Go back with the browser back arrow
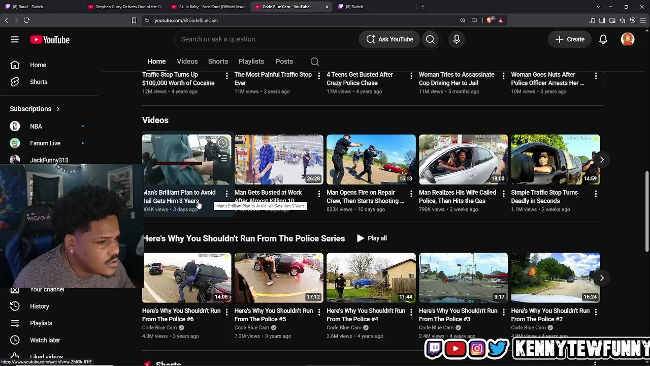The width and height of the screenshot is (650, 366). tap(7, 20)
